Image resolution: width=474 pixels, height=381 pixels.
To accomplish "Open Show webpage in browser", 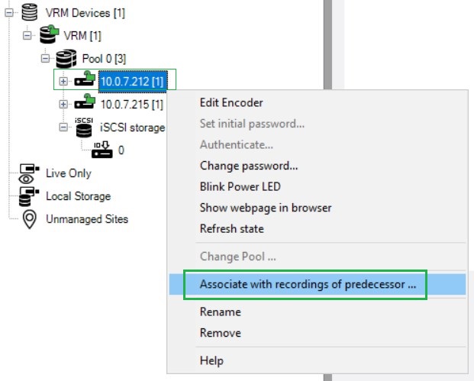I will pos(265,208).
